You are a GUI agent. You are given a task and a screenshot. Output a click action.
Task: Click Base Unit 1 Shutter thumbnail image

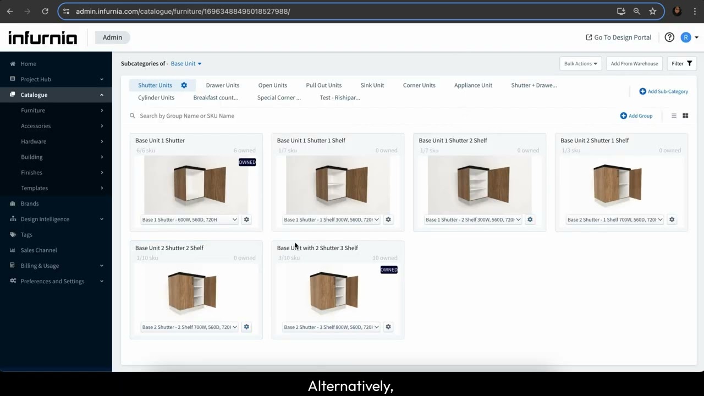[196, 185]
